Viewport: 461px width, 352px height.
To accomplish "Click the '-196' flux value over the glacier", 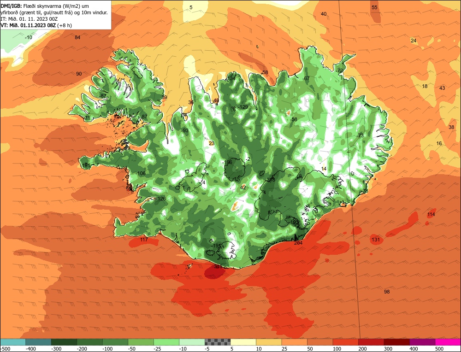I will click(227, 162).
